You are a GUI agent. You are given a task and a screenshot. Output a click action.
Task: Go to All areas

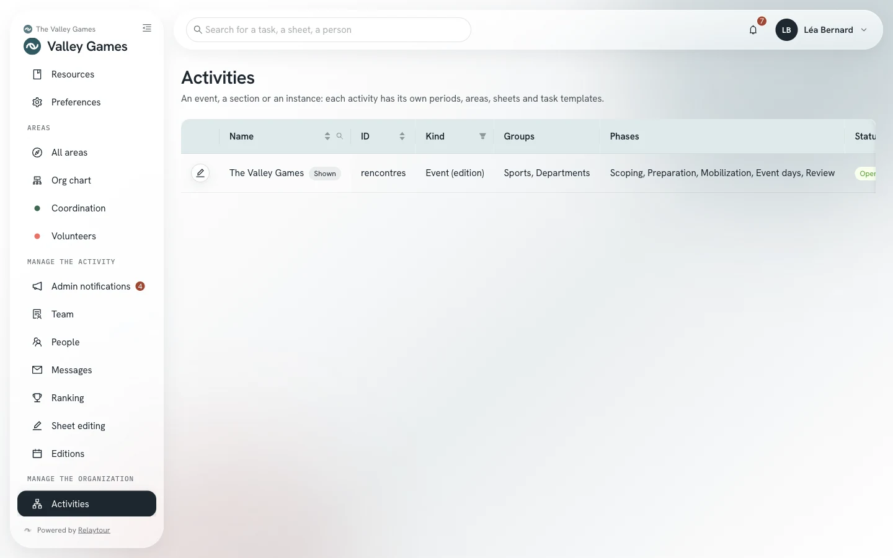87,153
